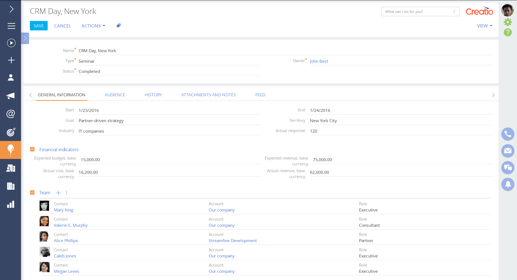Switch to the AUDIENCE tab
Viewport: 517px width, 280px height.
[x=115, y=95]
